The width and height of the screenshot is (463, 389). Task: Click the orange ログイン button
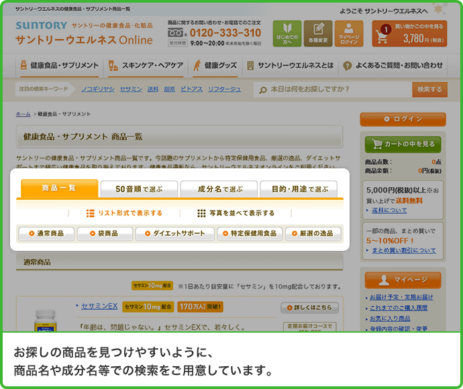(x=403, y=119)
